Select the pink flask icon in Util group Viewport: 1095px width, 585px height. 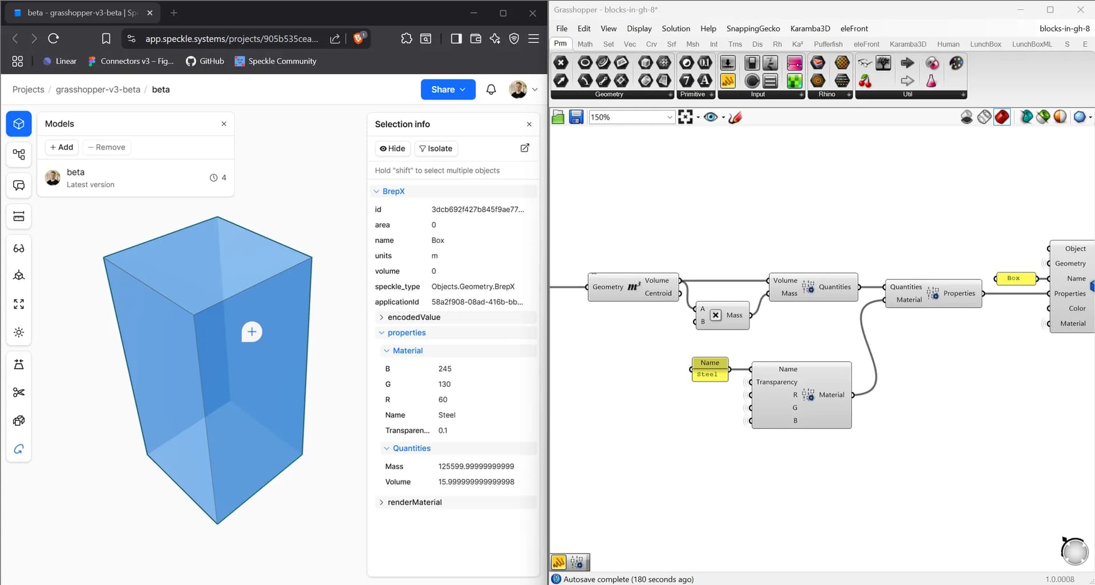[931, 81]
